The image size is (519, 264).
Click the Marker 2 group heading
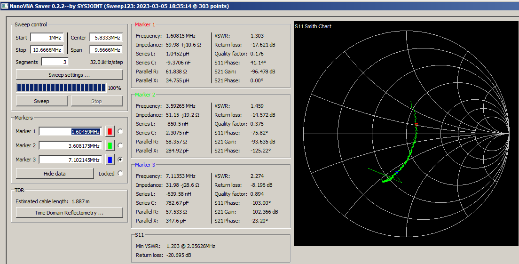click(145, 95)
